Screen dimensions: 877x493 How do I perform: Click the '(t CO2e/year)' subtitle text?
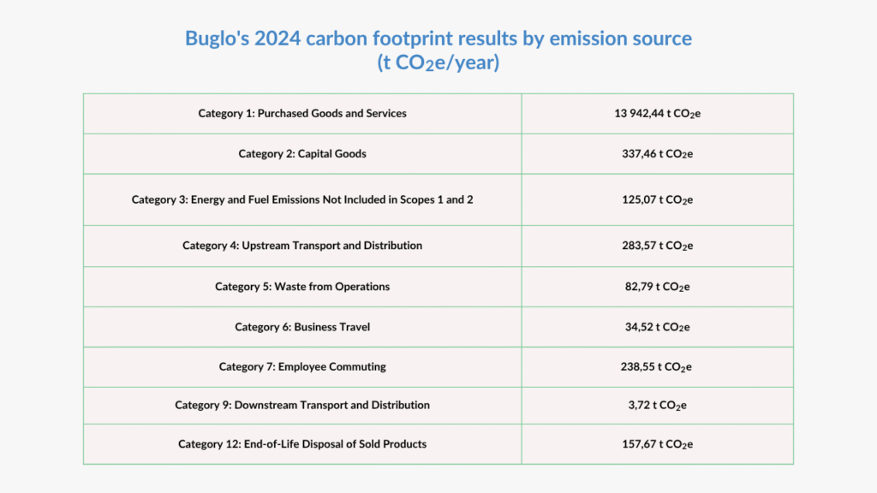[438, 63]
